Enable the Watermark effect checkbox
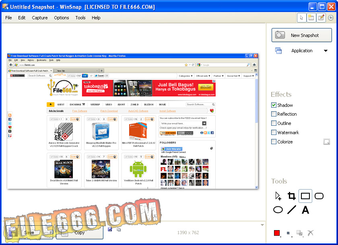This screenshot has height=245, width=338. [274, 132]
